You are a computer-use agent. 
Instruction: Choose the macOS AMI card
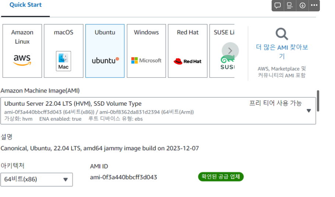click(64, 51)
